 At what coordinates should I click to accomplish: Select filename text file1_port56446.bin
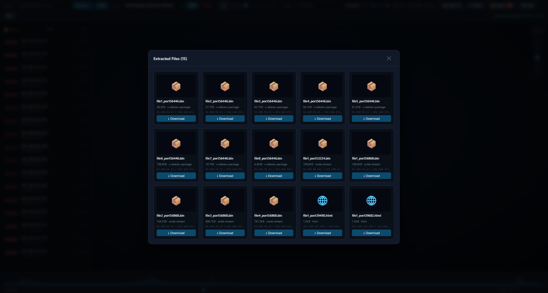pos(170,101)
